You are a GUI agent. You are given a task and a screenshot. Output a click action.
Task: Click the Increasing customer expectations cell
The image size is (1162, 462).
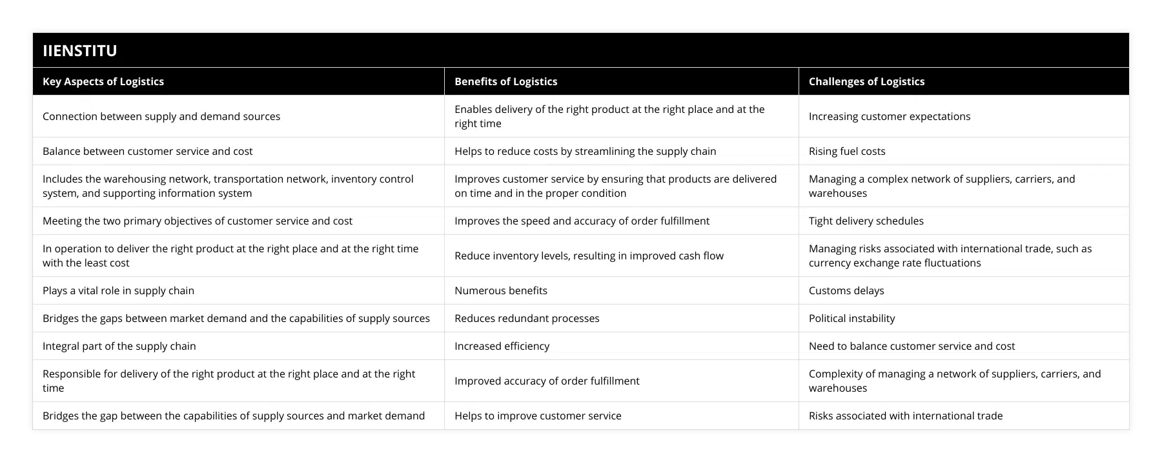coord(889,116)
